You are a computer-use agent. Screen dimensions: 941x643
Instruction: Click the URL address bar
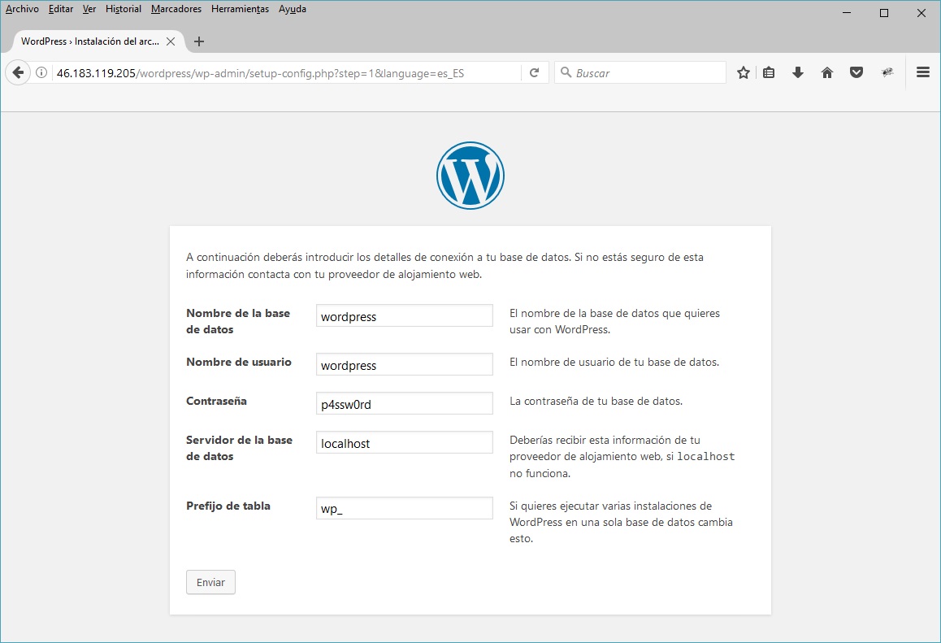tap(287, 73)
